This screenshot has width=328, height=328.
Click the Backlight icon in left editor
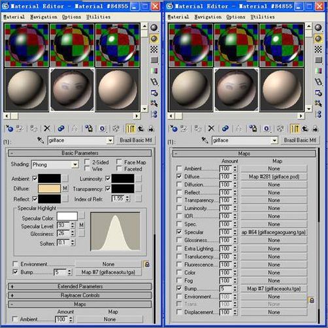point(154,38)
